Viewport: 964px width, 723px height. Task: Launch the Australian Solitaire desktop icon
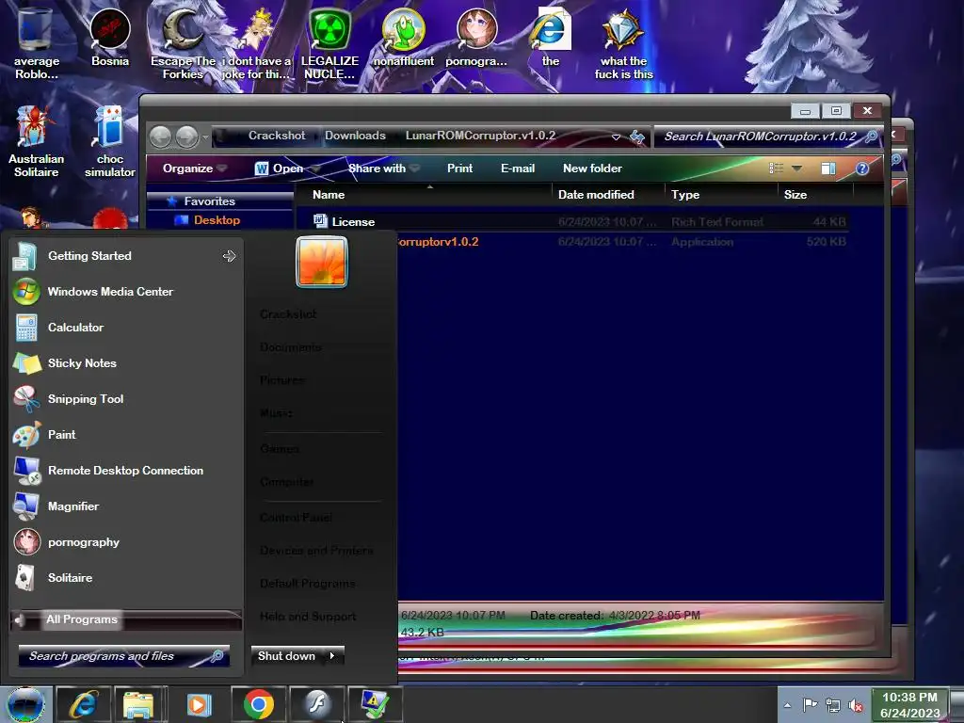click(x=36, y=141)
